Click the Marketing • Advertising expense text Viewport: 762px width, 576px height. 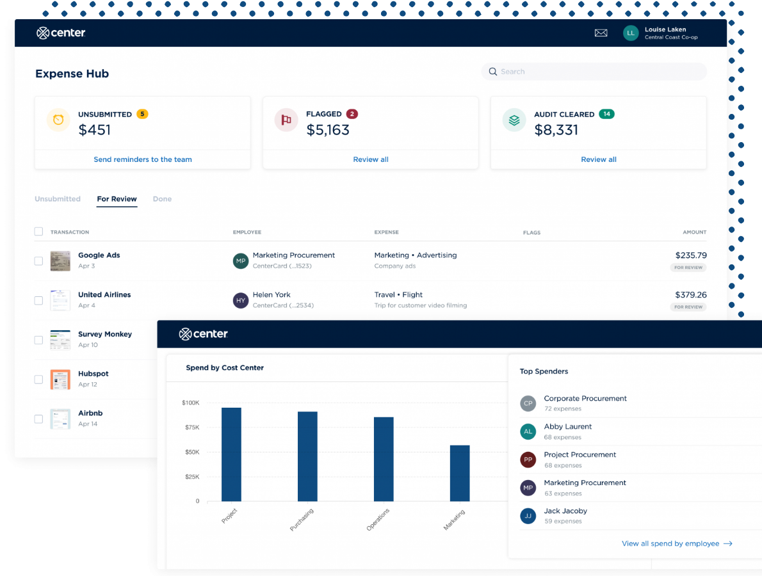pyautogui.click(x=416, y=255)
